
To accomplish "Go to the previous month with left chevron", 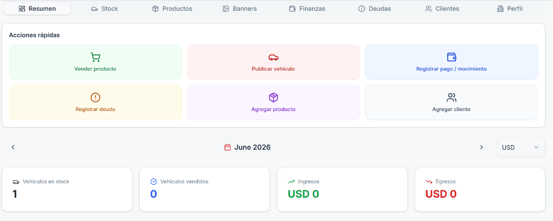I will [x=13, y=147].
